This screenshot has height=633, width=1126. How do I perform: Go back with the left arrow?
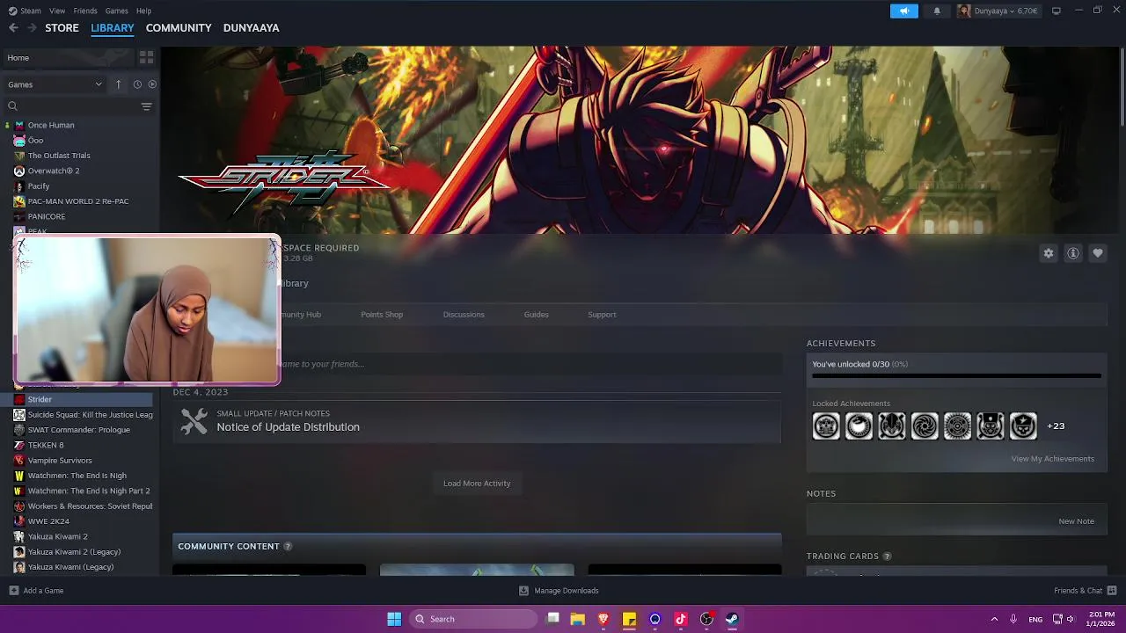click(x=13, y=28)
